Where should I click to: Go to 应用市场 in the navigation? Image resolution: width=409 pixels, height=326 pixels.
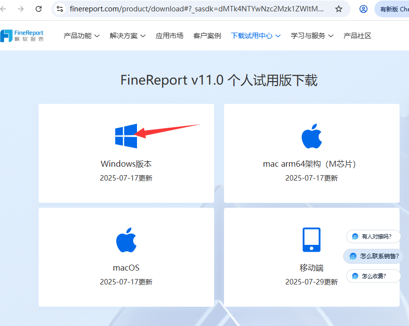tap(170, 36)
